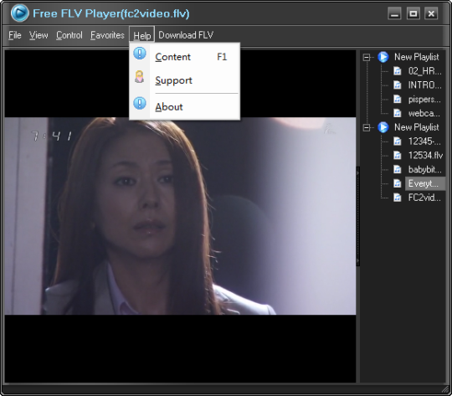This screenshot has height=396, width=452.
Task: Click the exclamation icon beside Content
Action: [140, 54]
